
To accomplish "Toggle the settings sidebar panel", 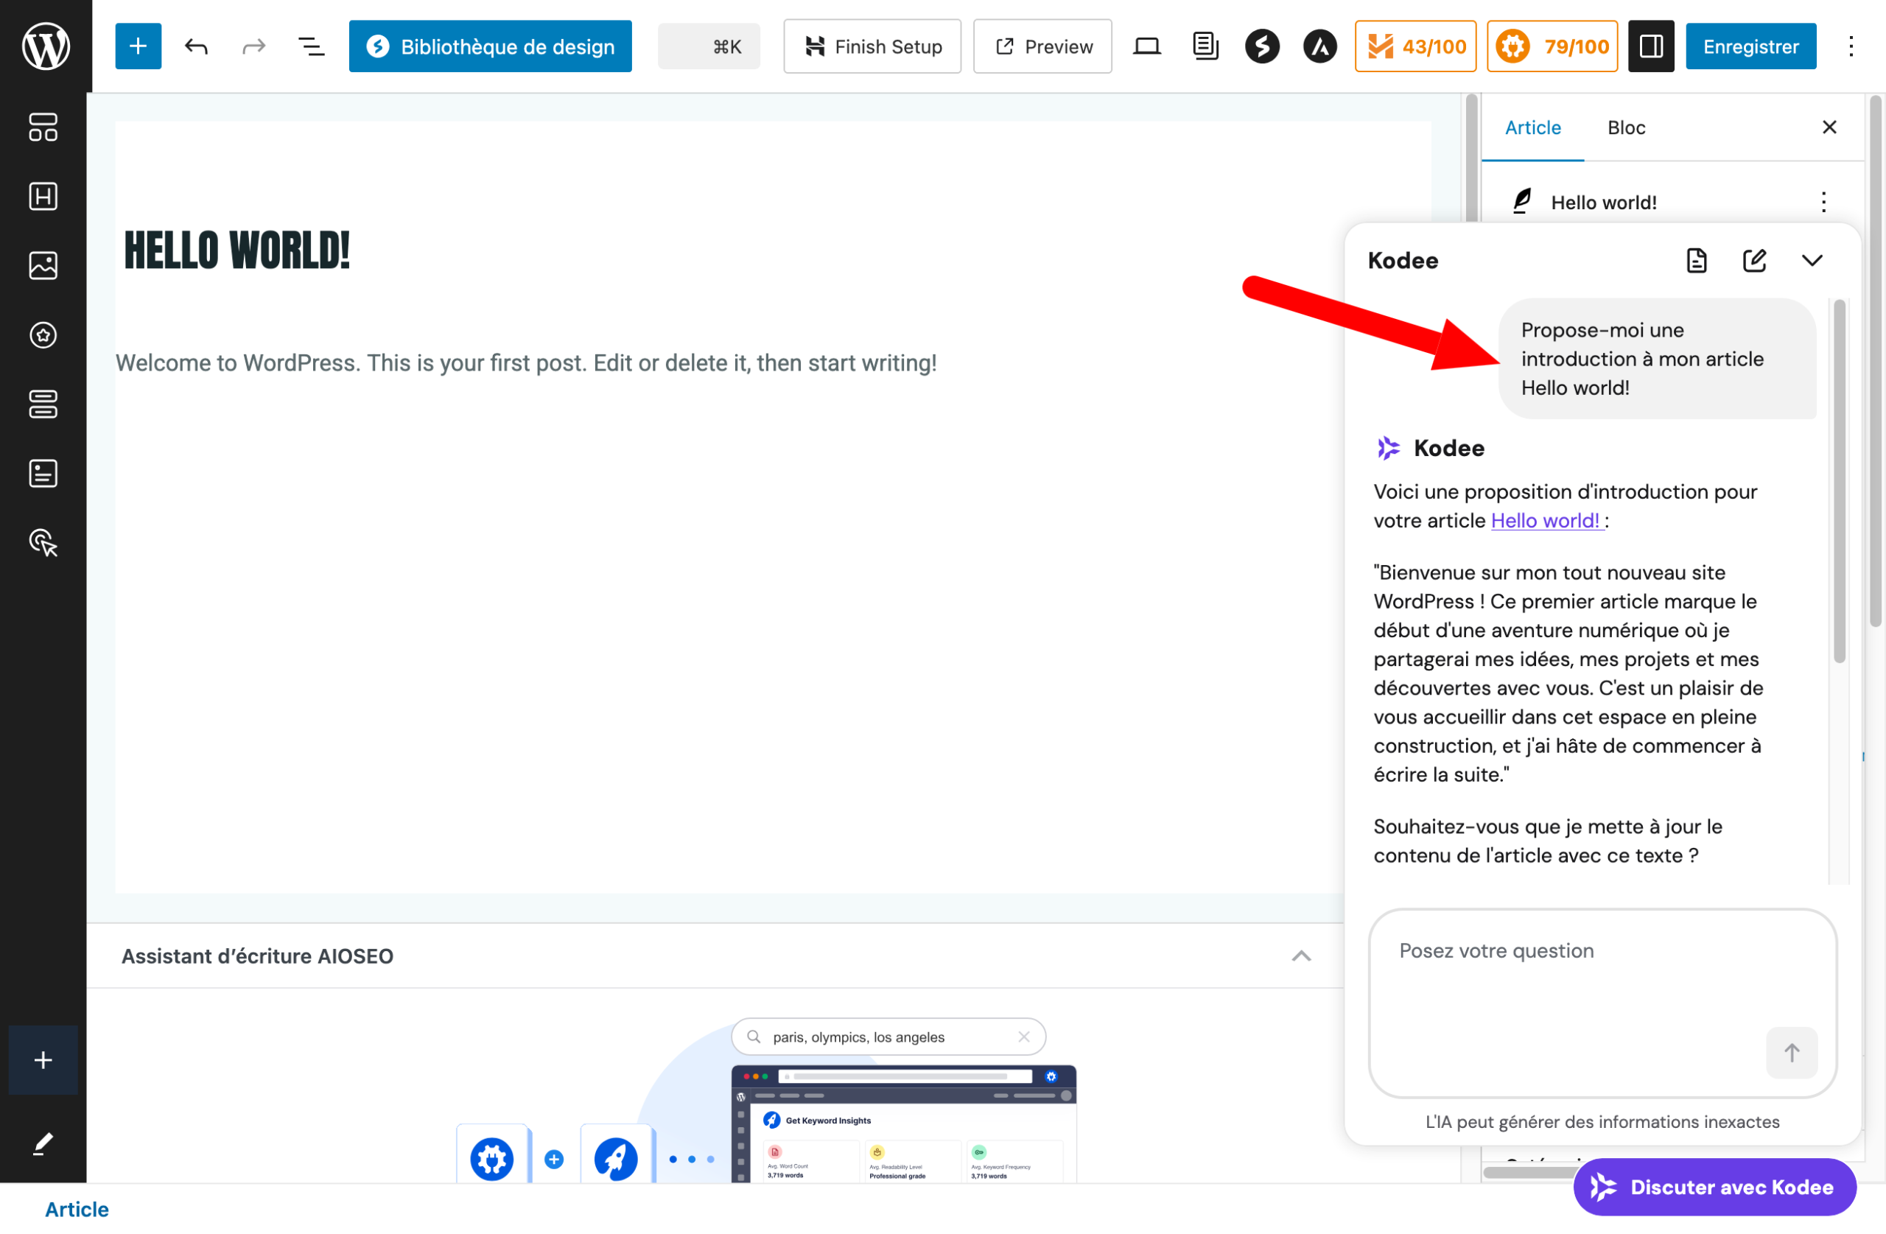I will point(1651,46).
